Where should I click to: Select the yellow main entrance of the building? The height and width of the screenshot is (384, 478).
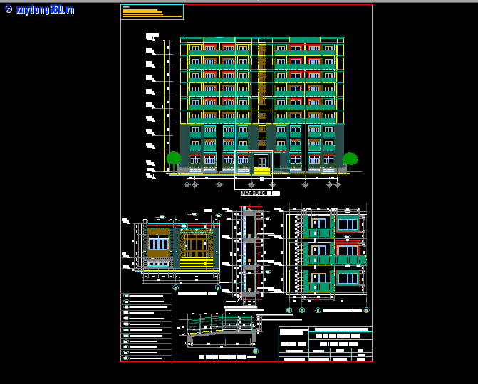coord(261,170)
